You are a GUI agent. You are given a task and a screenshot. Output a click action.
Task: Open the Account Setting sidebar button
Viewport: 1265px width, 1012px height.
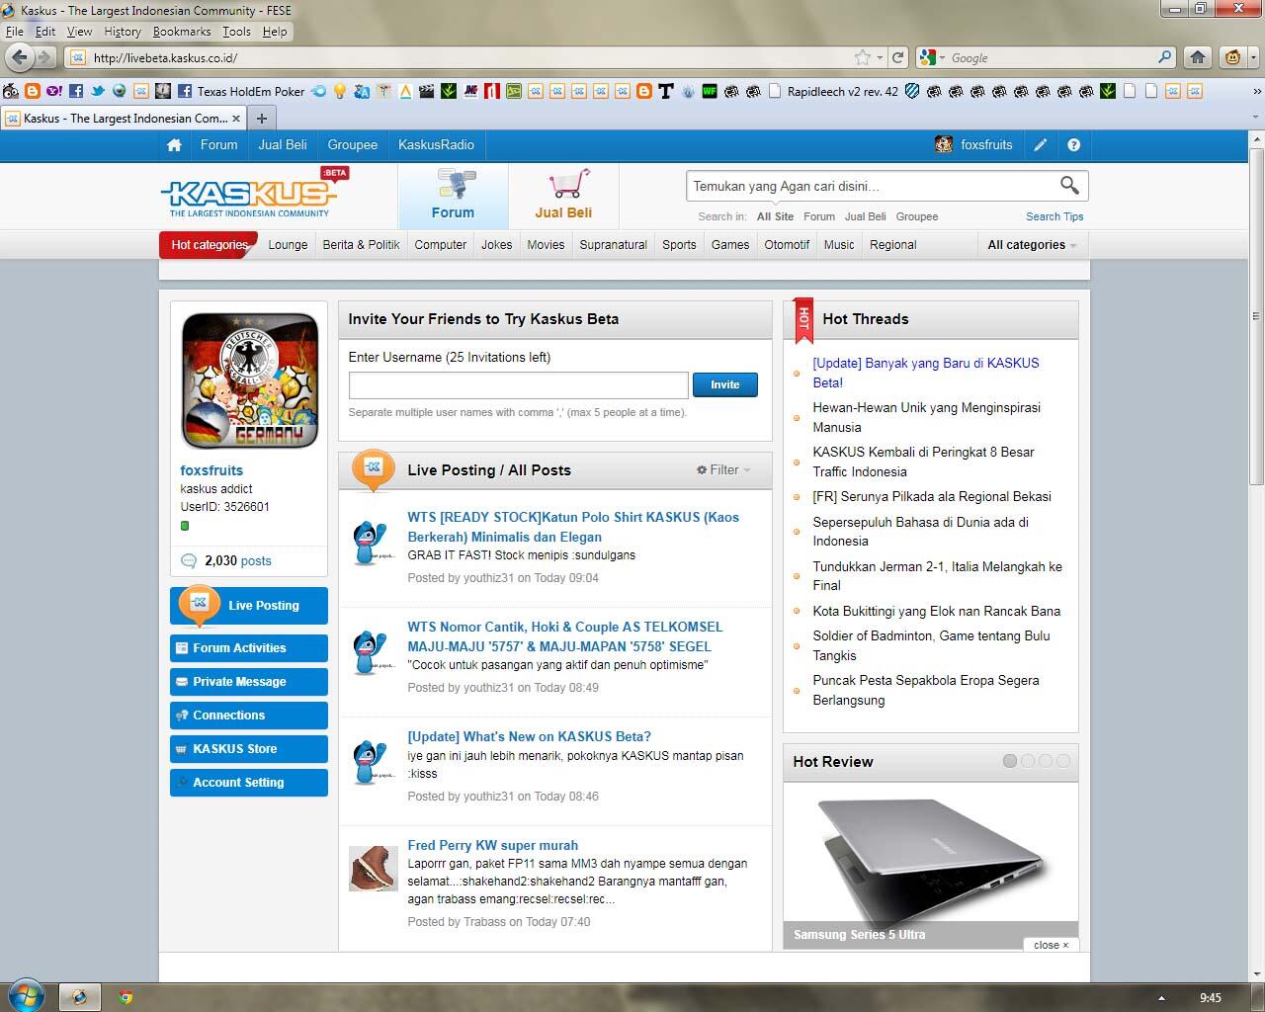point(249,783)
